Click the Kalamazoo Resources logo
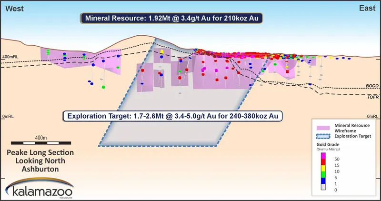The width and height of the screenshot is (381, 201). (39, 188)
